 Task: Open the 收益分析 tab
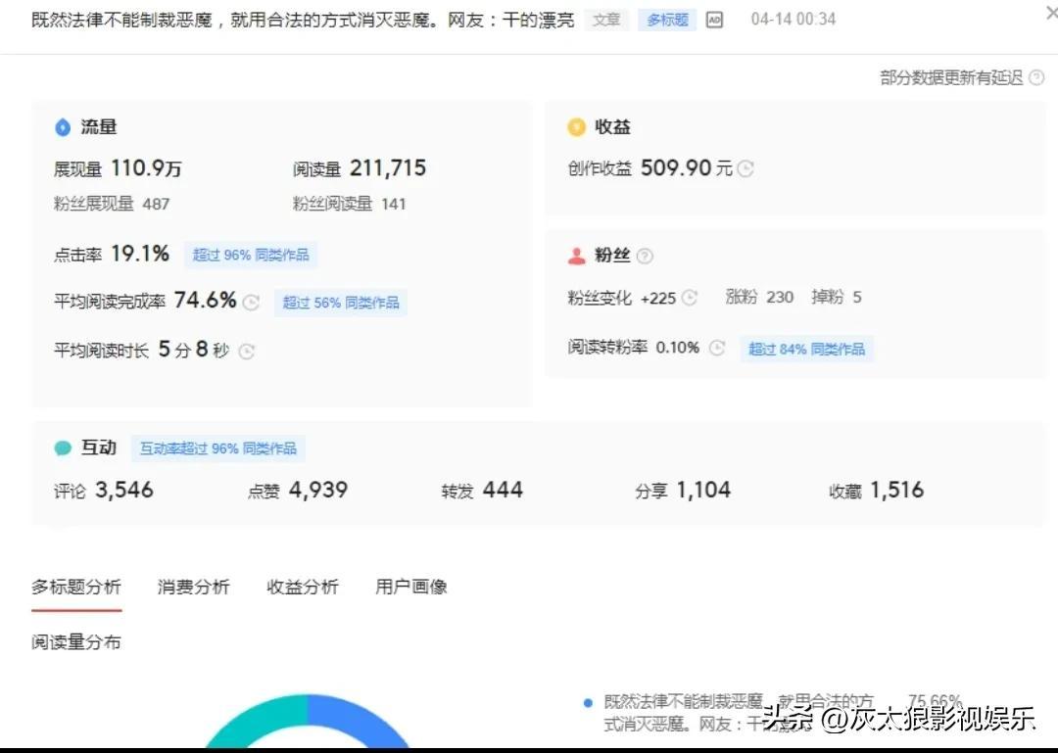click(303, 587)
